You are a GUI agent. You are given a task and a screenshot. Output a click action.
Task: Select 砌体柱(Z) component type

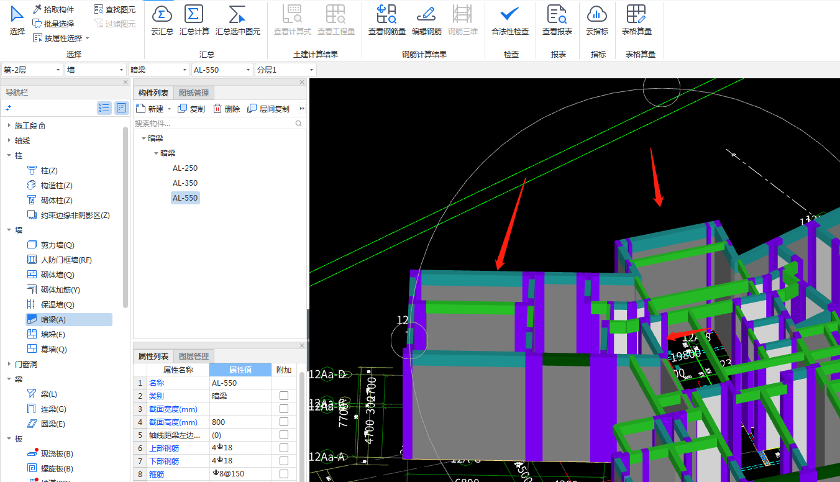pyautogui.click(x=50, y=200)
